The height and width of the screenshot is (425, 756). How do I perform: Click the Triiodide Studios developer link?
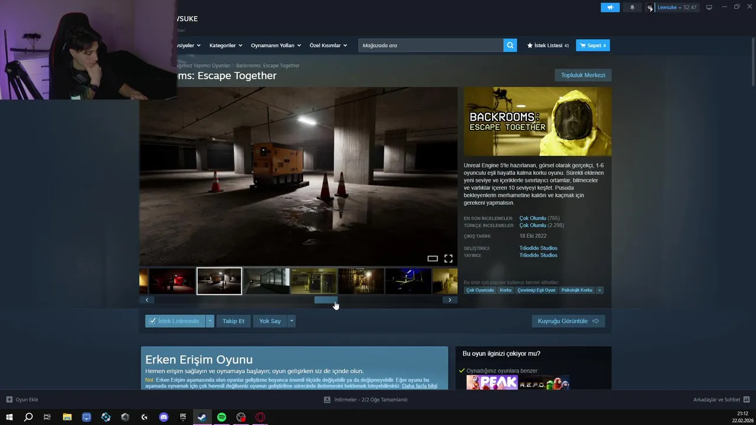coord(538,248)
